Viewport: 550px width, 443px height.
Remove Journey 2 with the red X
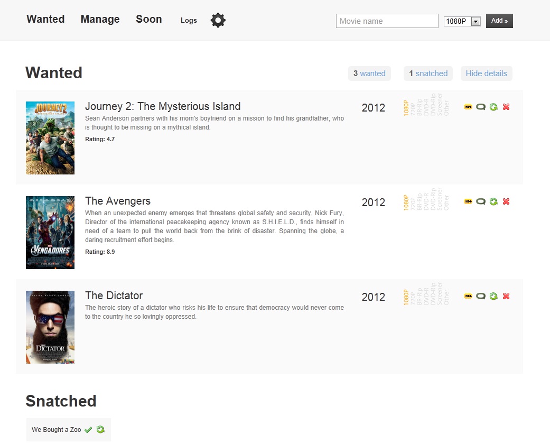[506, 107]
